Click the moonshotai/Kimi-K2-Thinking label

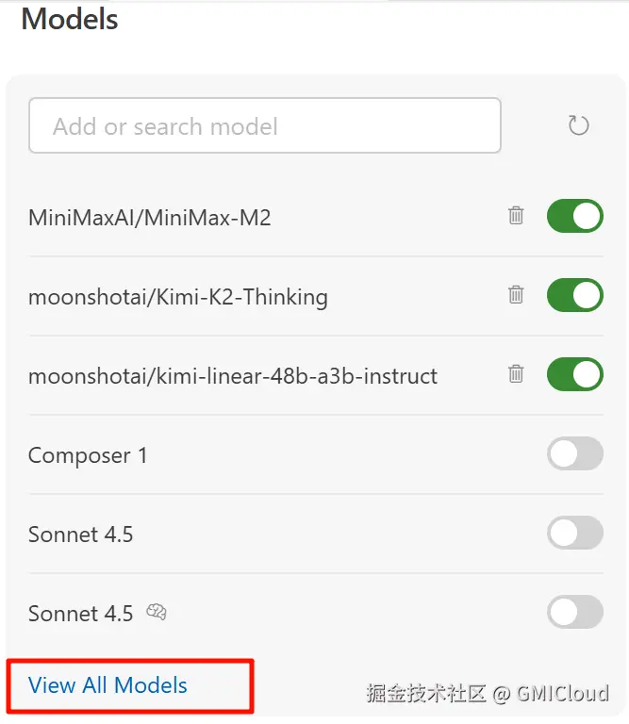point(178,297)
